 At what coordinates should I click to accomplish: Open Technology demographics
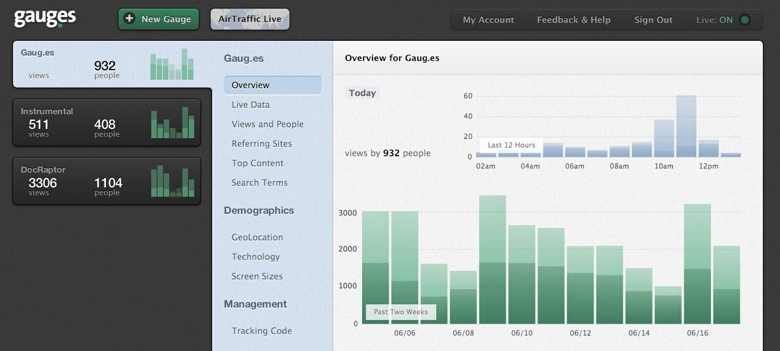point(255,257)
